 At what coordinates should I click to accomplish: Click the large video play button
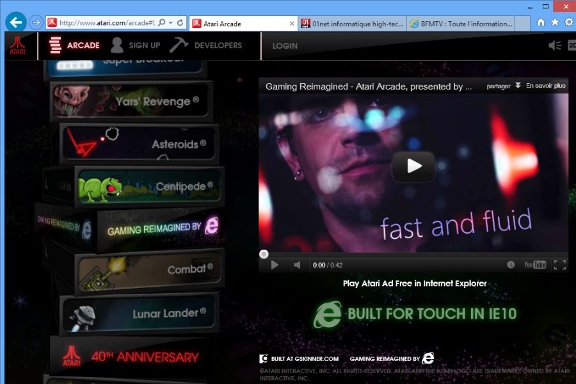(413, 166)
